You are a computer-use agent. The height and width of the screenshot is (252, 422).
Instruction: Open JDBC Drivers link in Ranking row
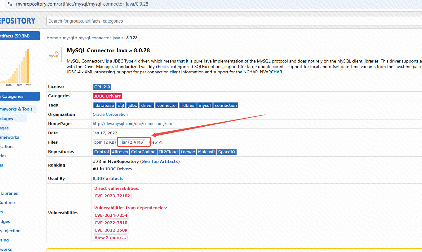point(118,169)
